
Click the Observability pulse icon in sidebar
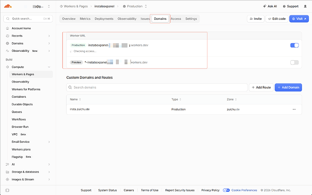point(8,51)
